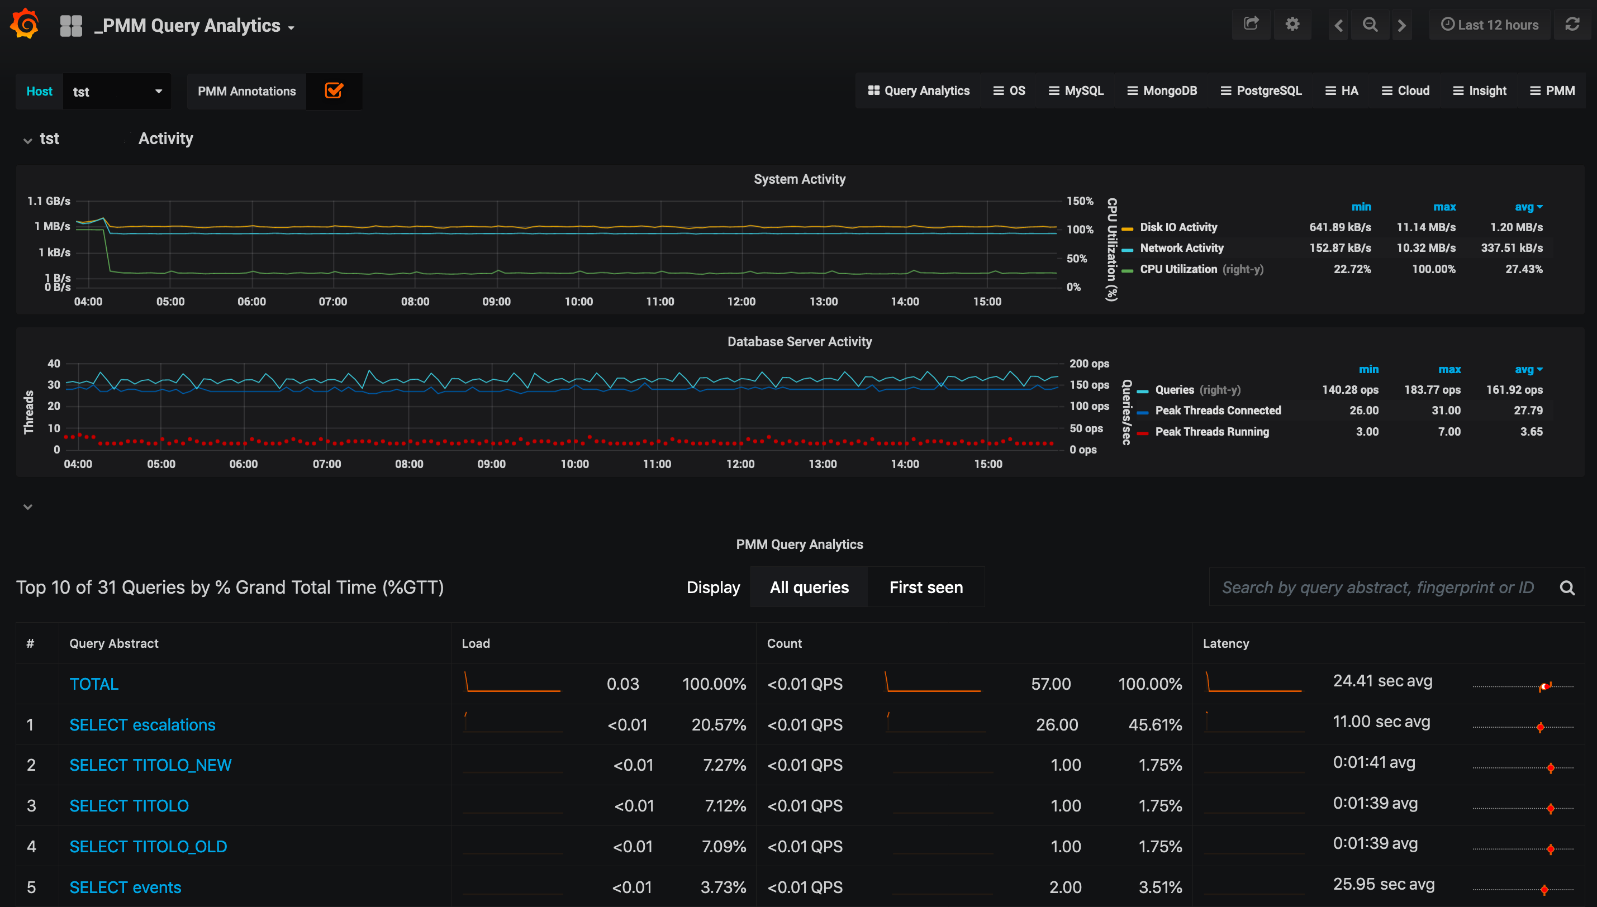Viewport: 1597px width, 907px height.
Task: Open the PMM menu
Action: [x=1553, y=91]
